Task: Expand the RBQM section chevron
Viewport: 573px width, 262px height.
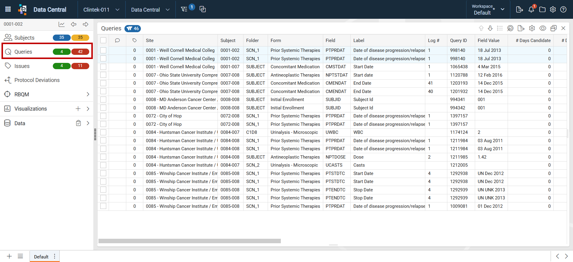Action: [88, 94]
